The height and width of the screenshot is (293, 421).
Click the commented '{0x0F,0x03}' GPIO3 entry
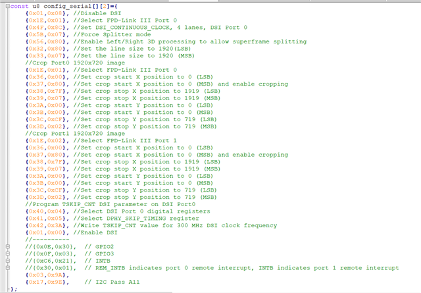tap(51, 253)
